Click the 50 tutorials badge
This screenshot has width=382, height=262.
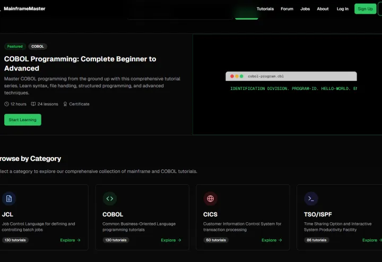216,240
